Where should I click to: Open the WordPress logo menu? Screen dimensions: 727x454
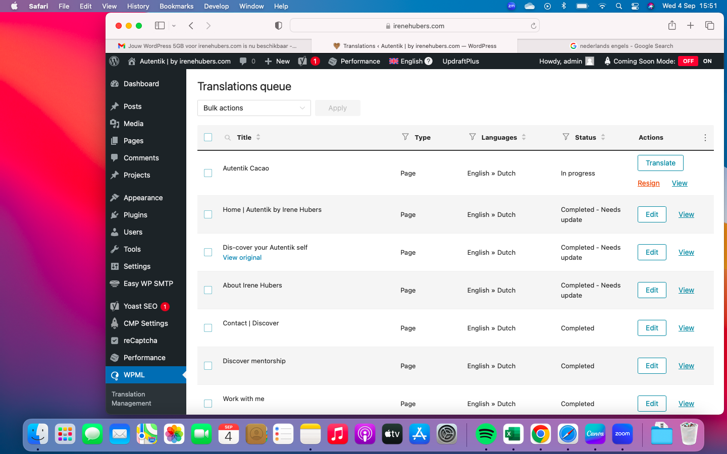(114, 61)
